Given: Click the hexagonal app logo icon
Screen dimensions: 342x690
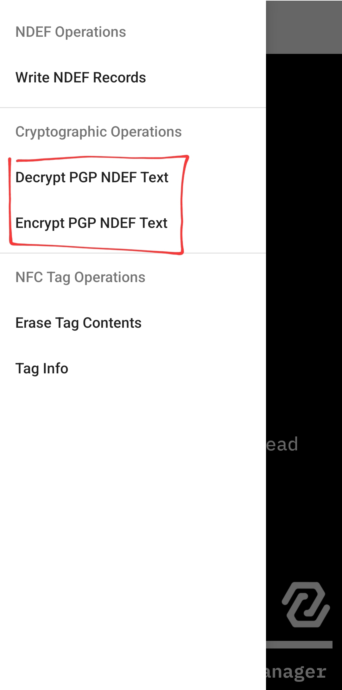Looking at the screenshot, I should (306, 604).
